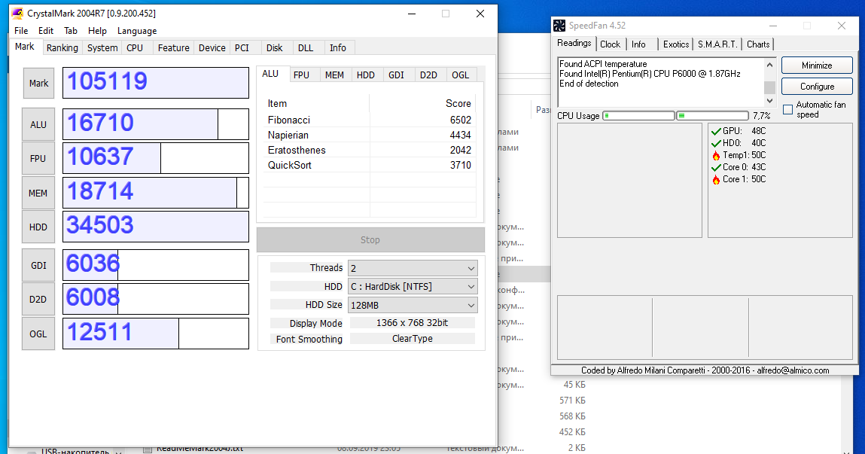This screenshot has width=865, height=454.
Task: Click the first CPU Usage progress bar
Action: pyautogui.click(x=639, y=116)
